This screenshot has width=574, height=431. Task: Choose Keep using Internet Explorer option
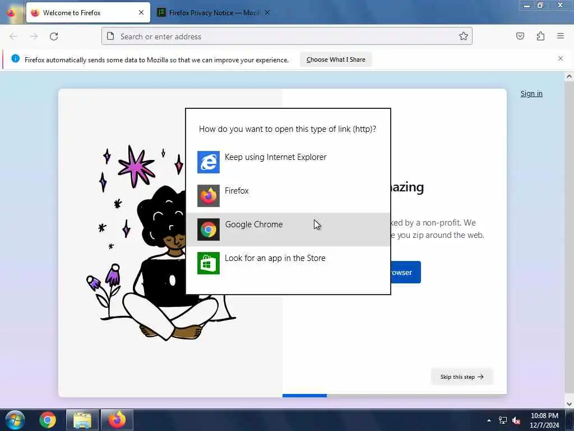[x=288, y=162]
